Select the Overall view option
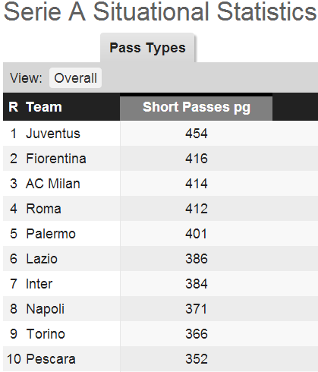 point(75,78)
